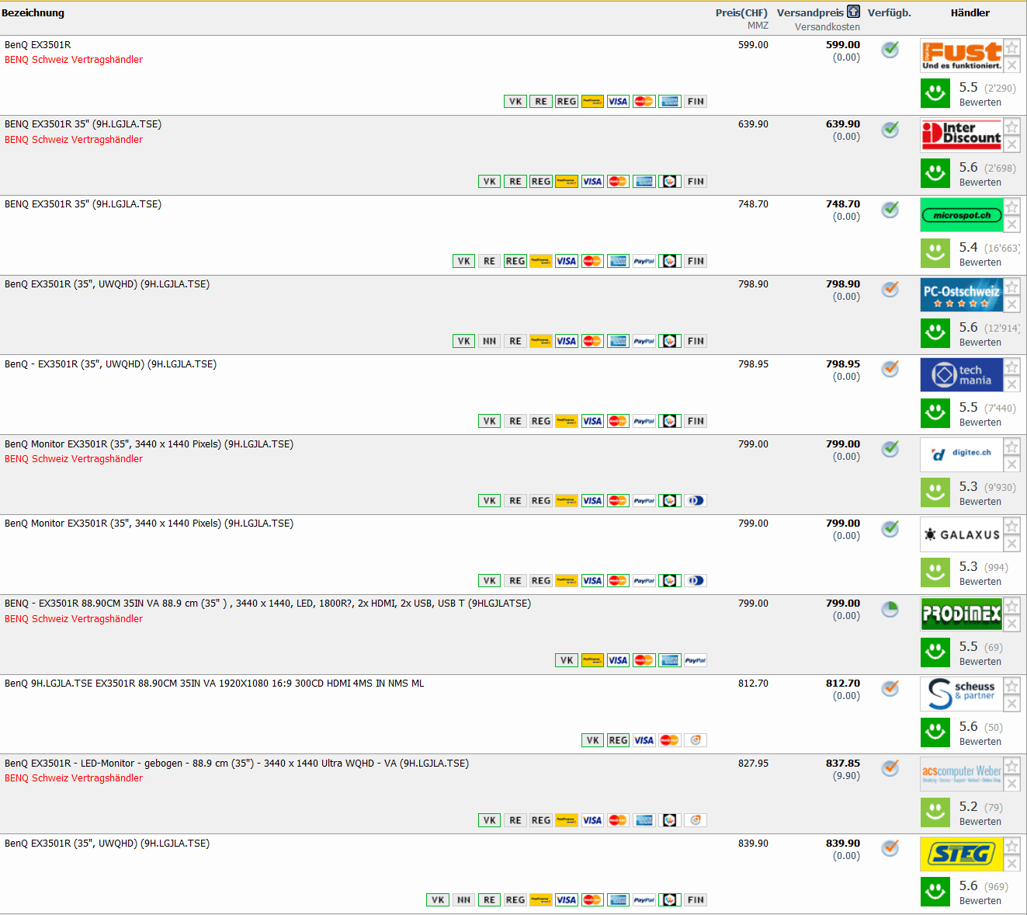Sort by the Bezeichnung column header

pos(33,12)
